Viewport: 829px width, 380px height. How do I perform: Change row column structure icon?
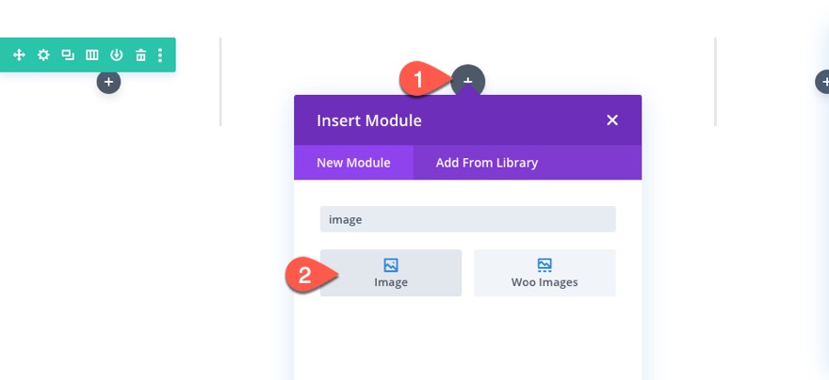[92, 55]
